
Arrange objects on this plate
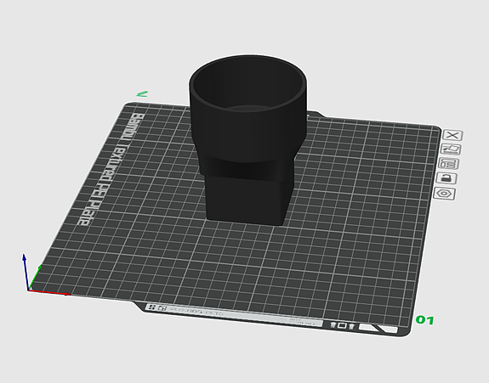coord(448,163)
